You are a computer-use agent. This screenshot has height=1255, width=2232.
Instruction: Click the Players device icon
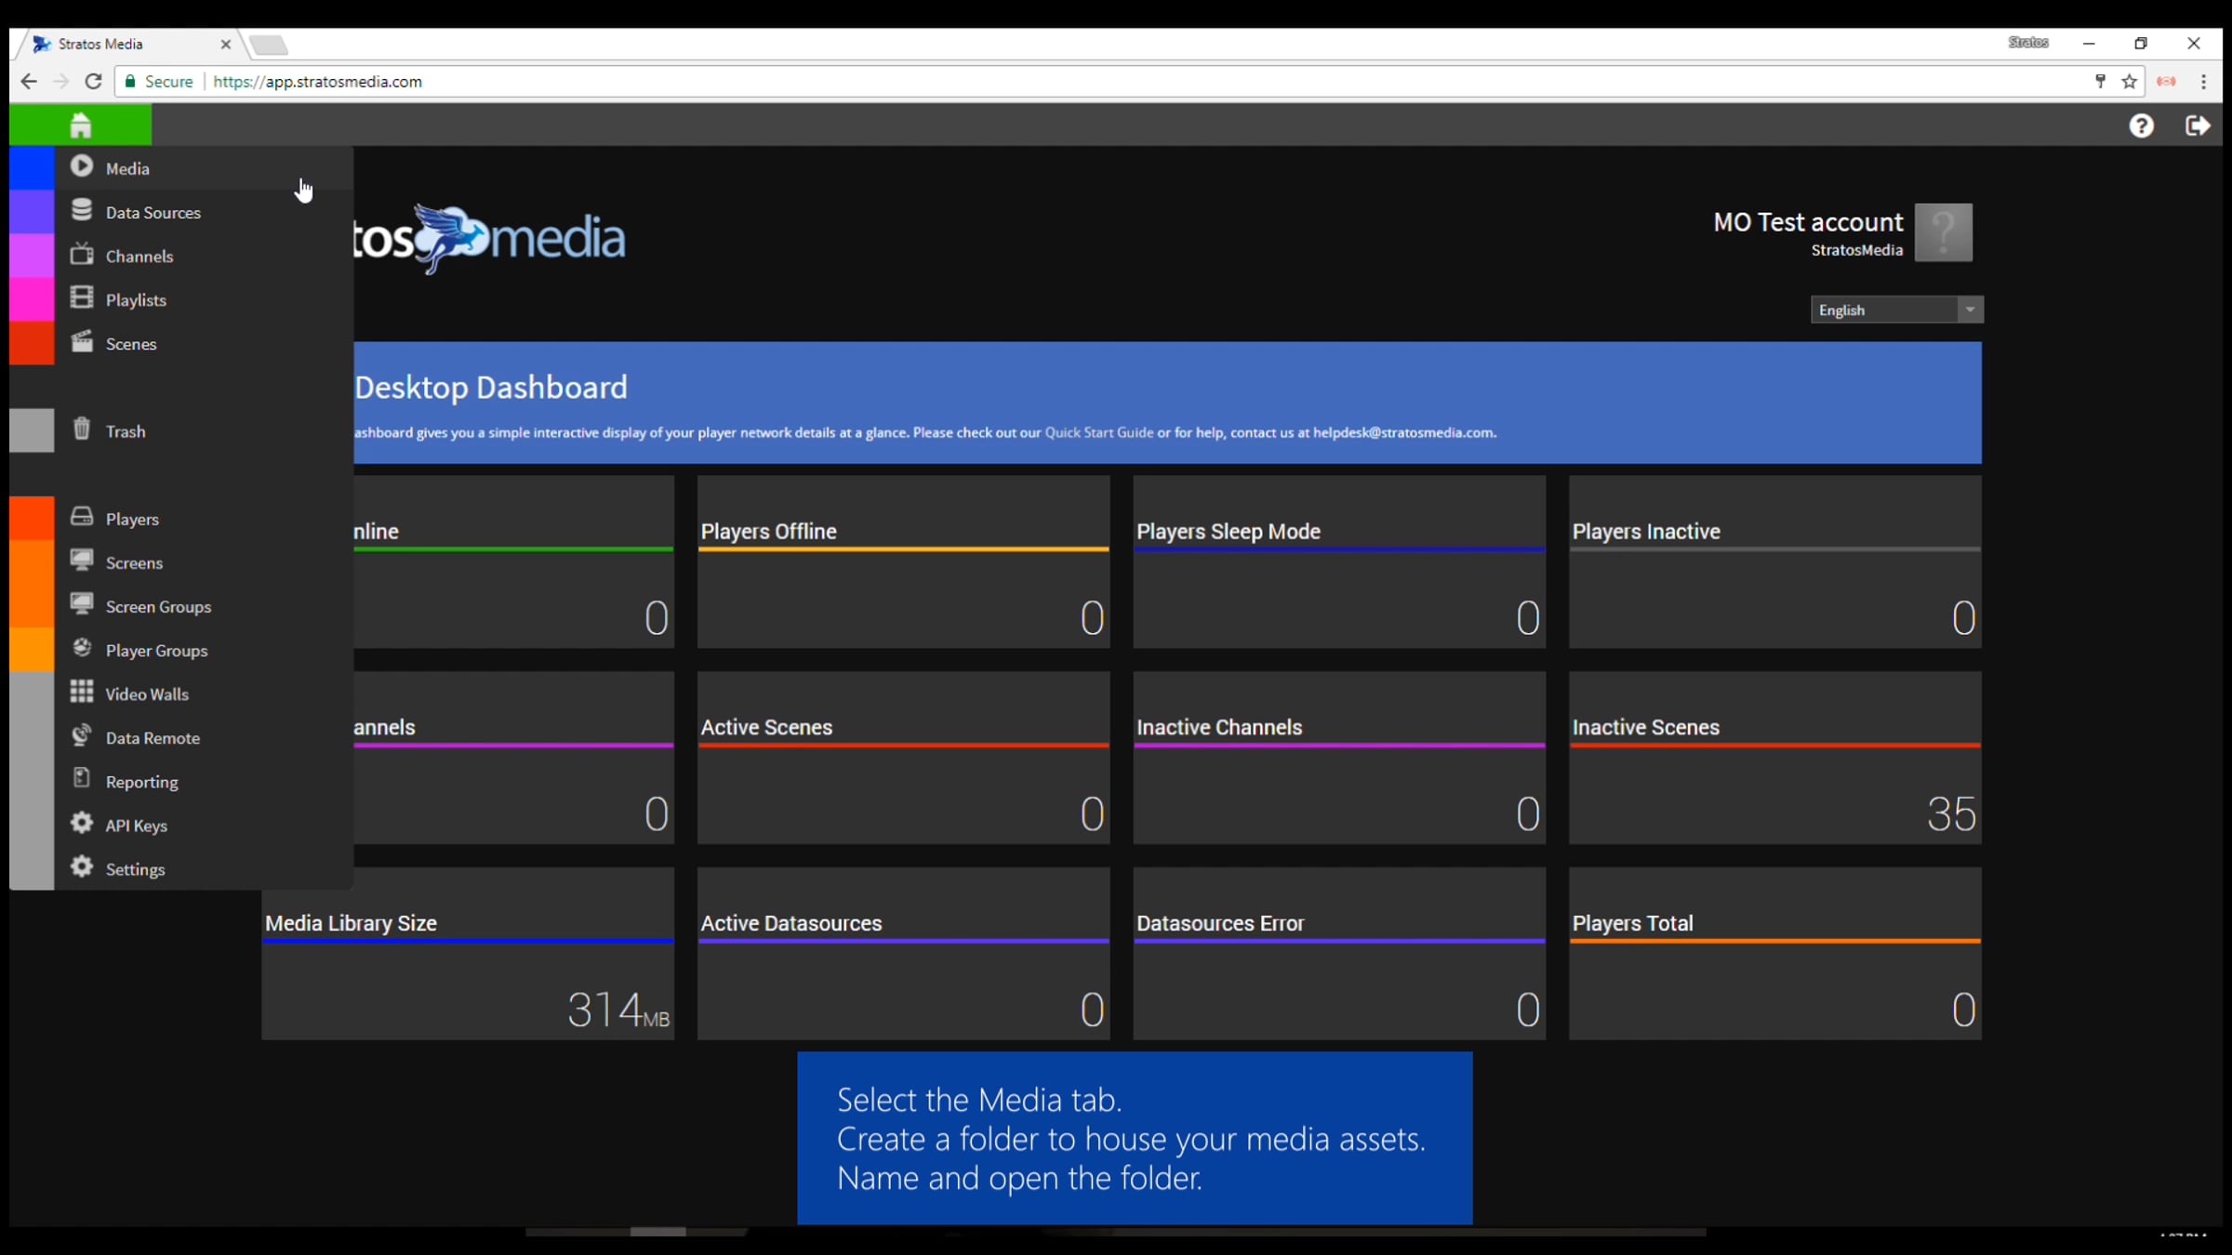(82, 517)
